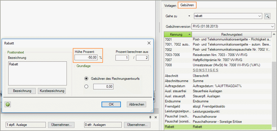Expand the 'Gehe zu' arrow menu

click(189, 16)
